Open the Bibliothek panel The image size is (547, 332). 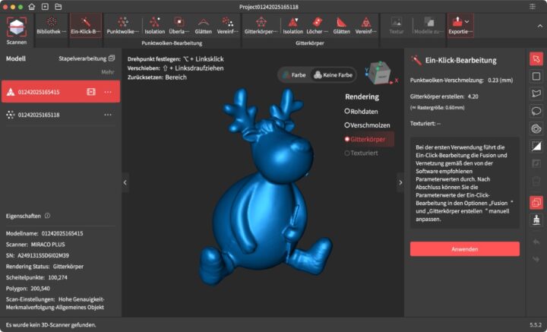click(x=50, y=26)
